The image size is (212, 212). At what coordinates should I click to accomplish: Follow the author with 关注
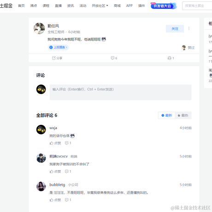(x=175, y=29)
